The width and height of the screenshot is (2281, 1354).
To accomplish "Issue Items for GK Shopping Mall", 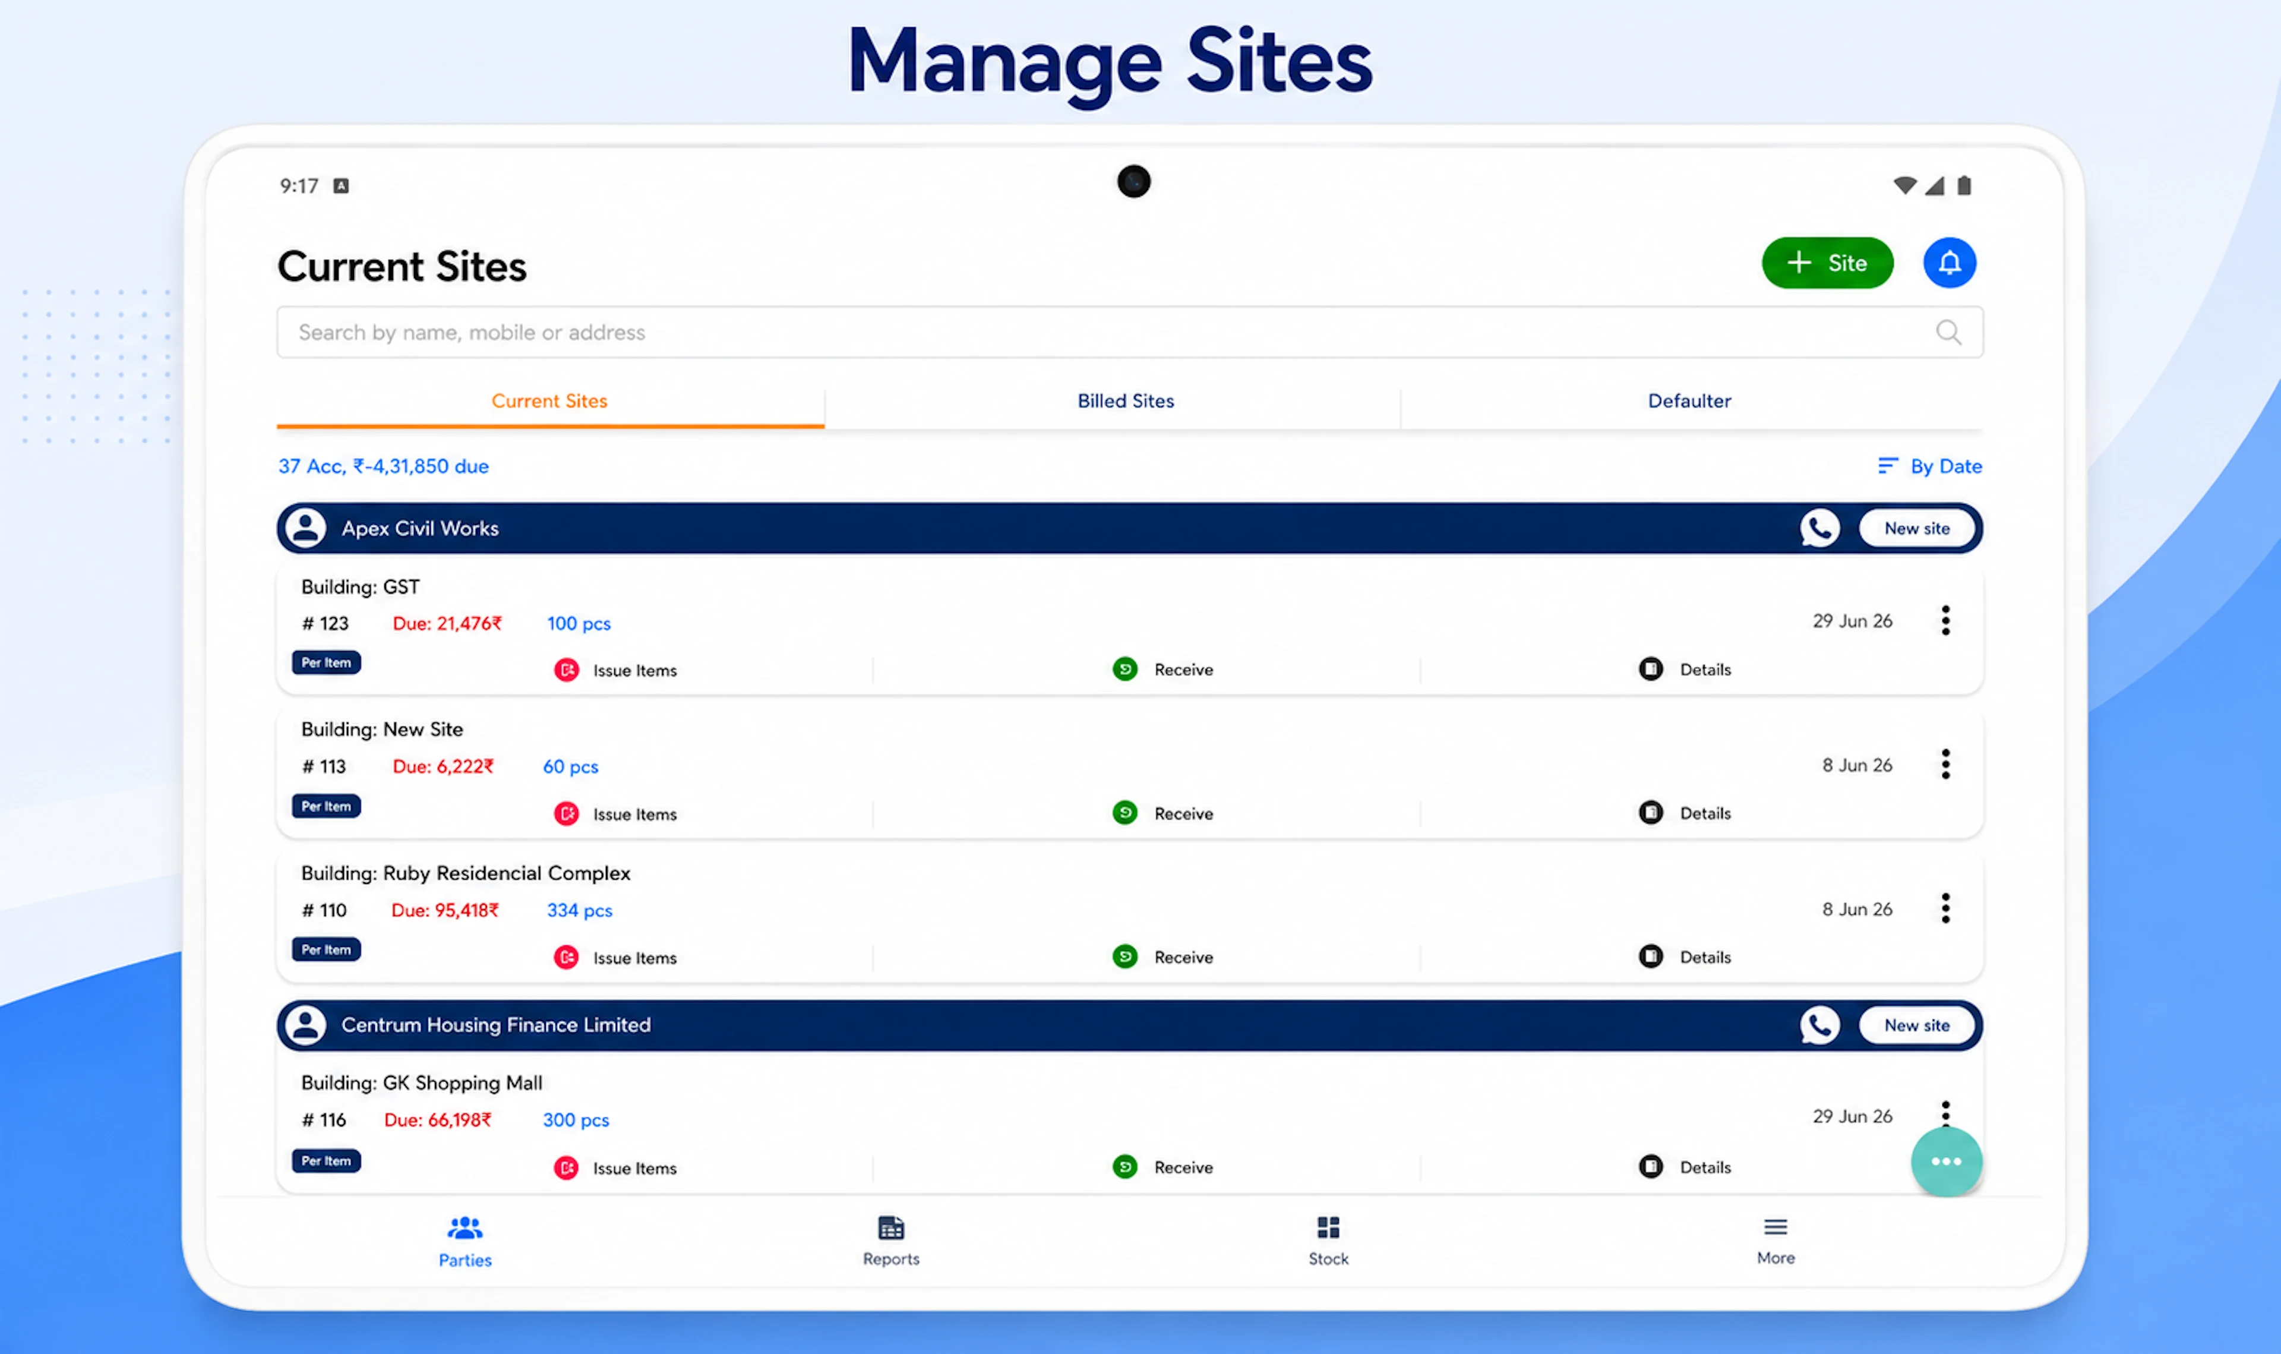I will [615, 1168].
